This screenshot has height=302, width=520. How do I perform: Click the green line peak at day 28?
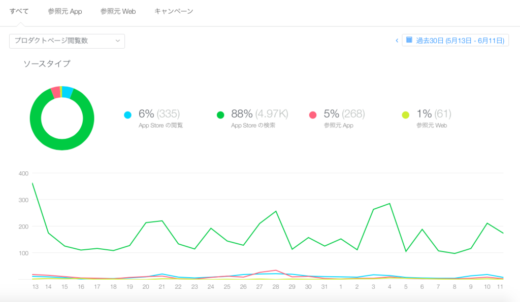276,211
